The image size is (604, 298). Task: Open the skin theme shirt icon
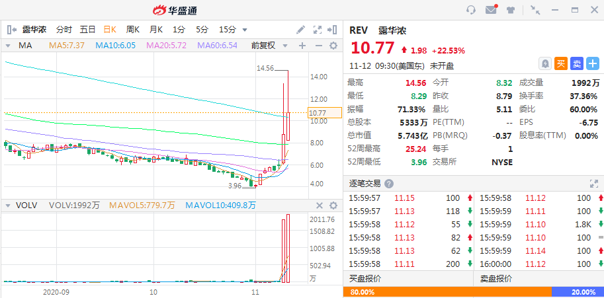click(x=511, y=11)
